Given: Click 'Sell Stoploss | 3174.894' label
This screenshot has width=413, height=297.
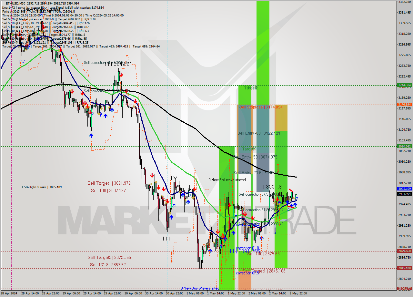Looking at the screenshot, I should [x=261, y=107].
